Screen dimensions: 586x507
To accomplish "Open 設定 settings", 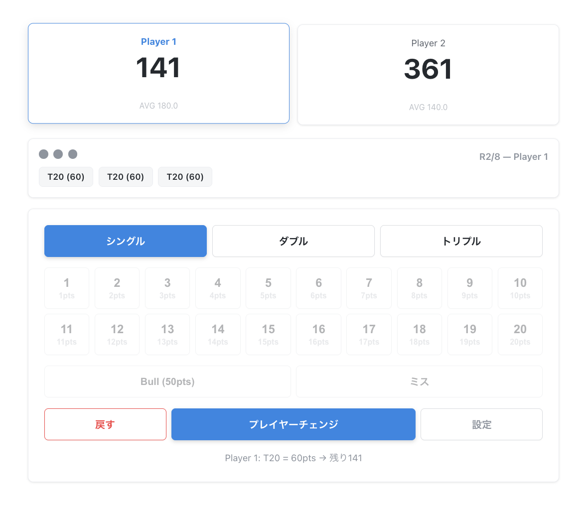I will [481, 424].
